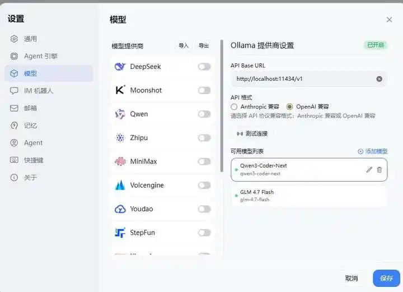403x292 pixels.
Task: Click the 导出 export button
Action: pos(204,46)
